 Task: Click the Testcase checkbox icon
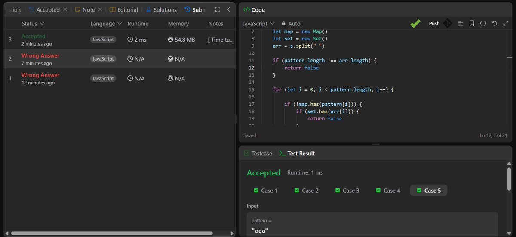click(246, 154)
